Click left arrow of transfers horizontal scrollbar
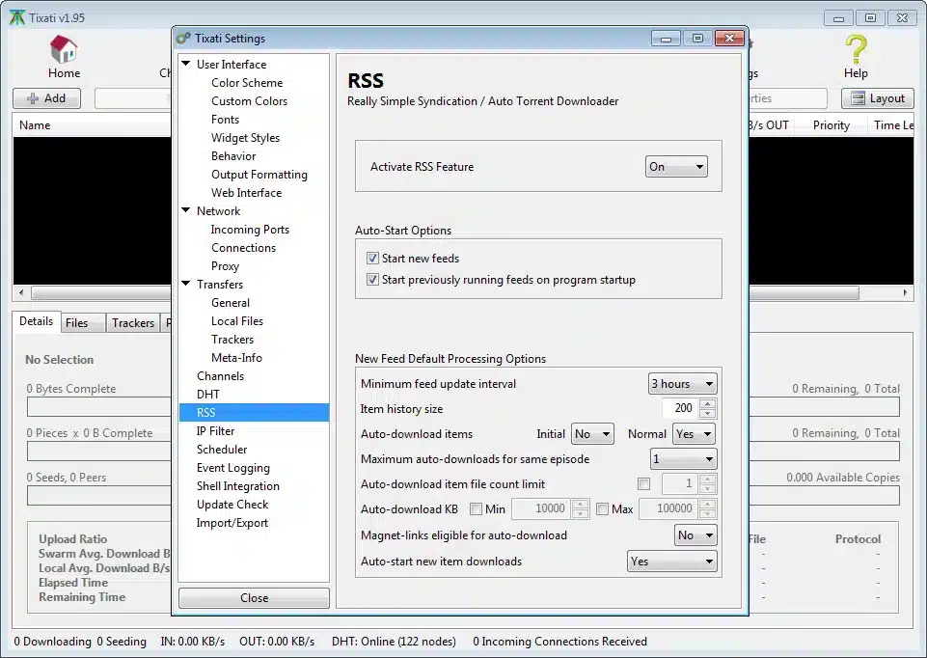Image resolution: width=927 pixels, height=658 pixels. [21, 292]
